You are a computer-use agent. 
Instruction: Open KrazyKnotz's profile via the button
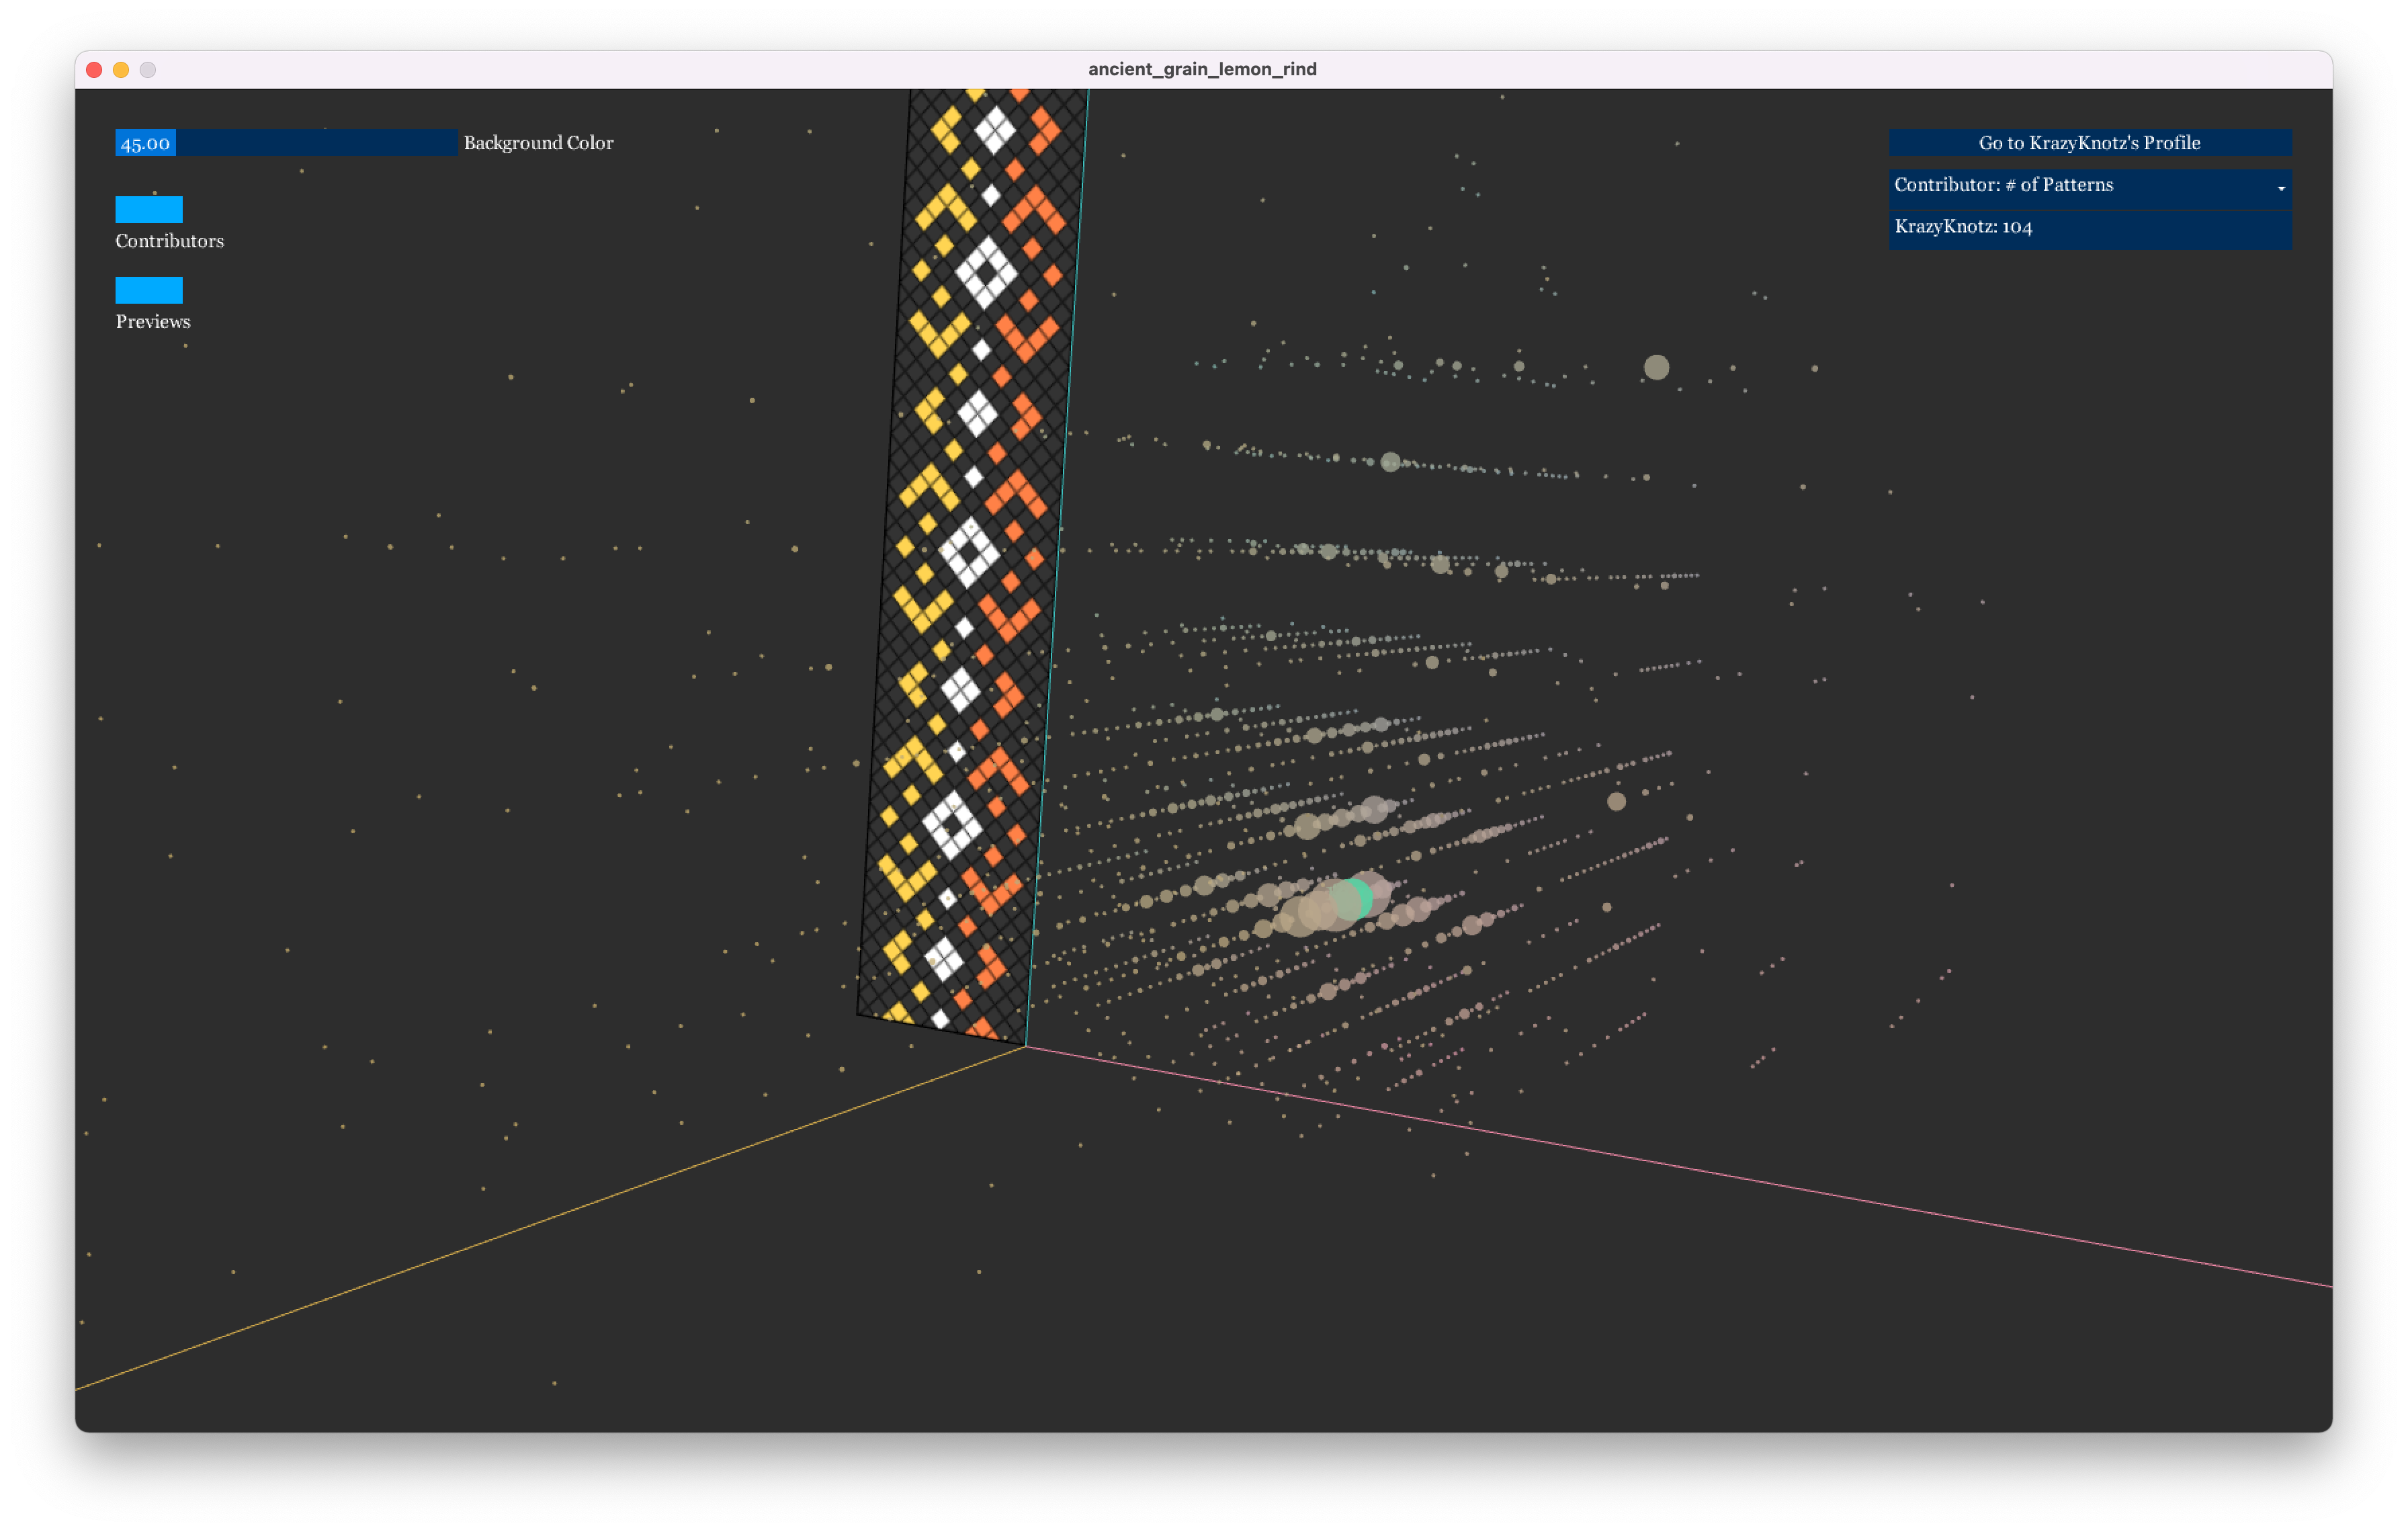(x=2089, y=142)
